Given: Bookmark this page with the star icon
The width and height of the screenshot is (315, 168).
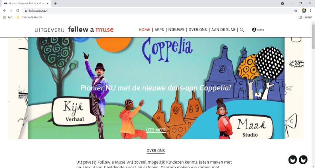Looking at the screenshot, I should pos(296,11).
